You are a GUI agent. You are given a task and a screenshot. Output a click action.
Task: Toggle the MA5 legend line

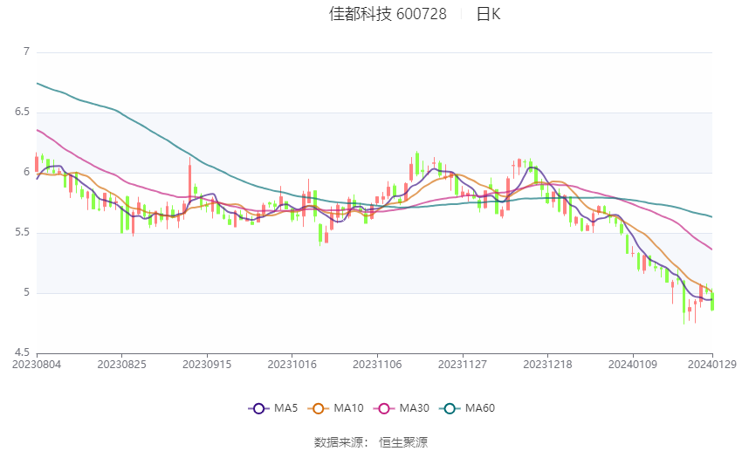(x=273, y=408)
